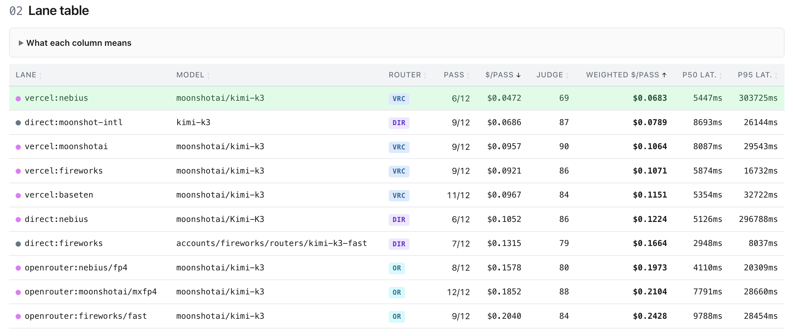This screenshot has height=336, width=793.
Task: Select the openrouter:fireworks/fast lane name
Action: (x=86, y=316)
